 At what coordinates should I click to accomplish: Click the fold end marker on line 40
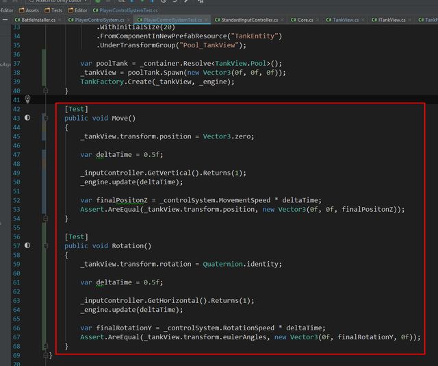[46, 90]
